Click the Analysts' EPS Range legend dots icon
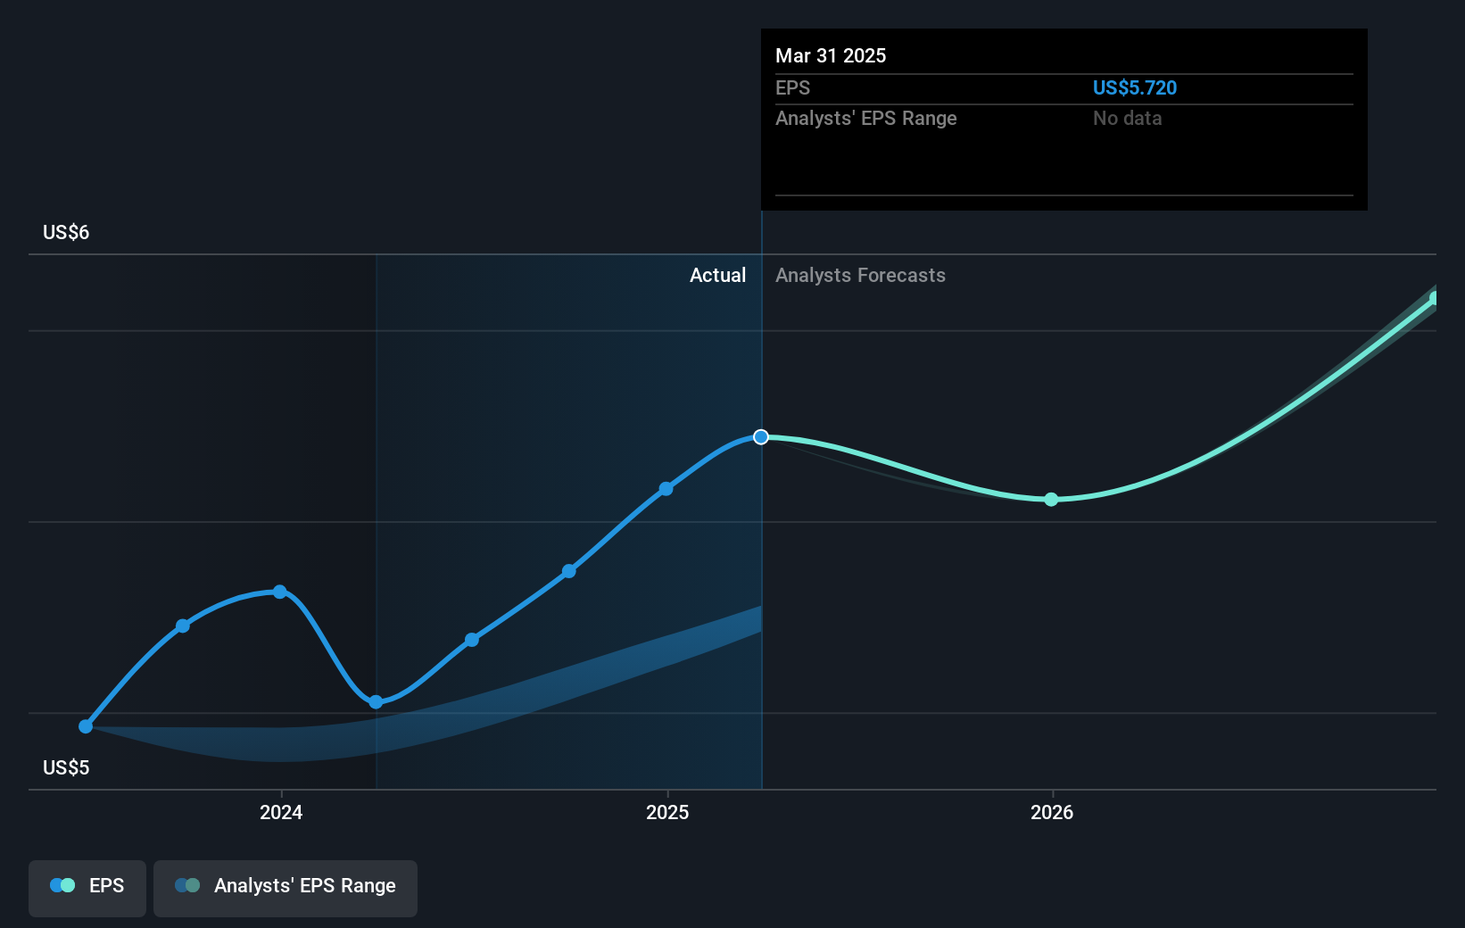This screenshot has height=928, width=1465. pos(187,885)
